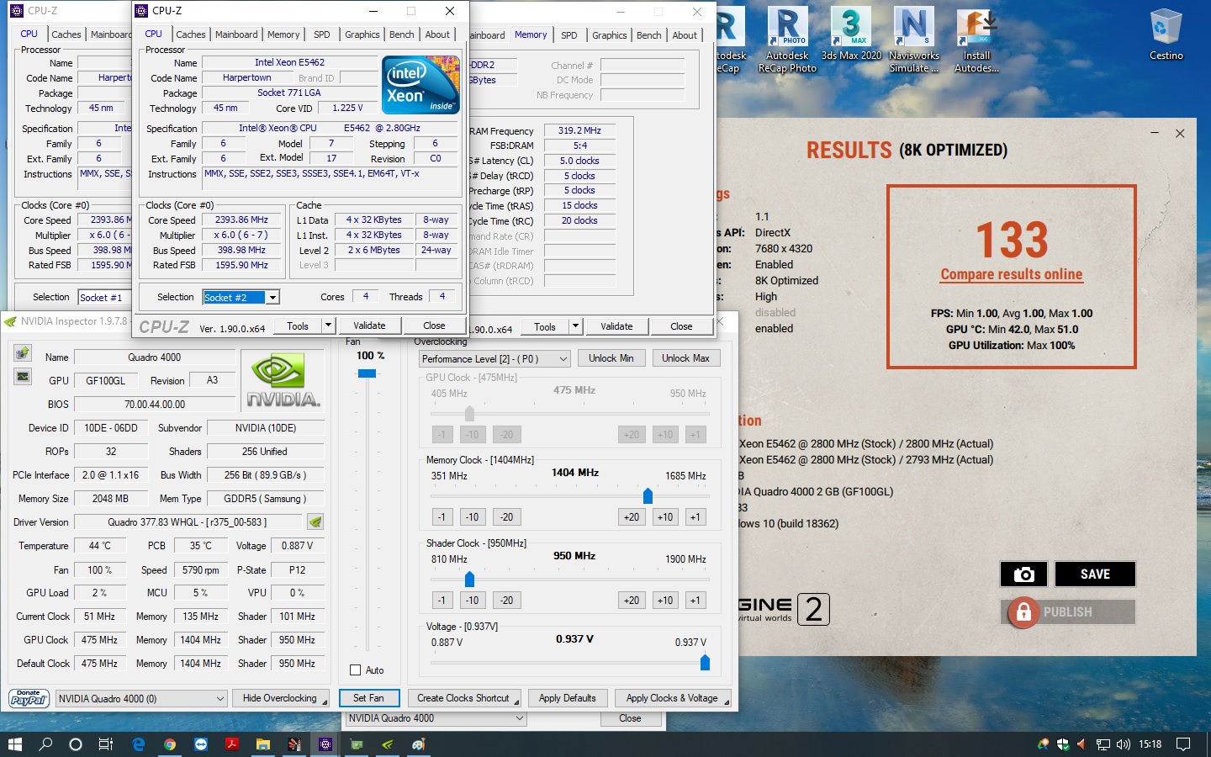Click the Shader Clock slider handle
This screenshot has width=1211, height=757.
[469, 579]
